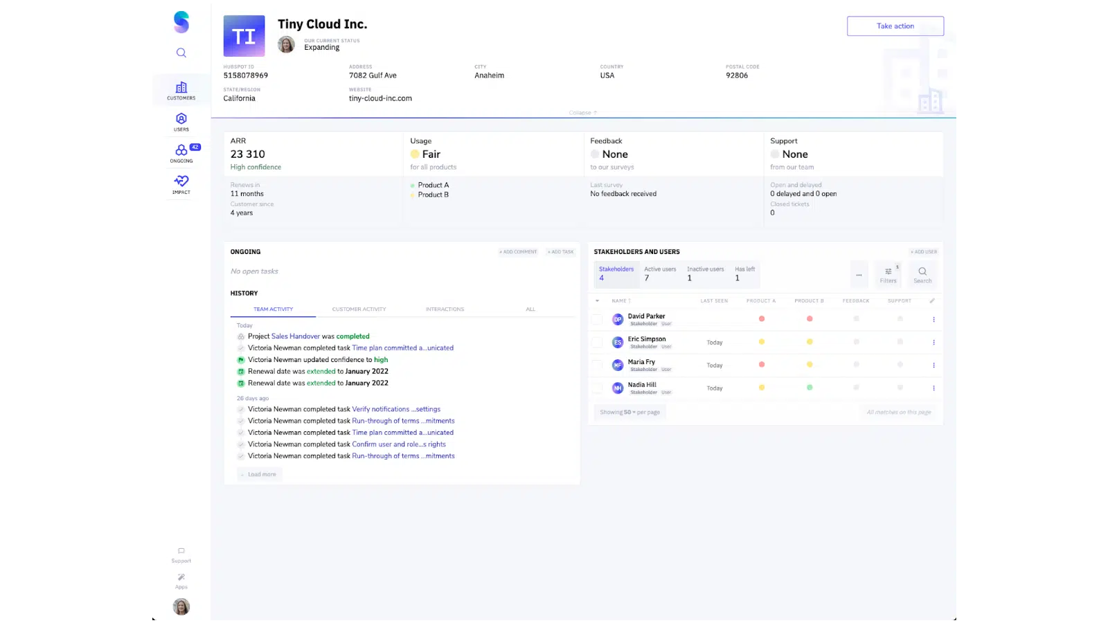The image size is (1108, 623).
Task: Open the Customers section in sidebar
Action: 181,90
